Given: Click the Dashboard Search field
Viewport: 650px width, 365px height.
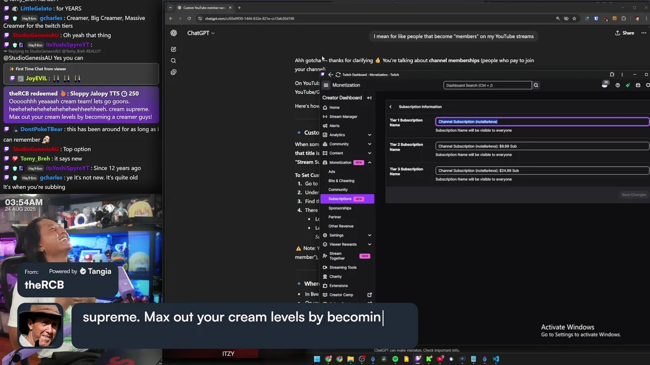Looking at the screenshot, I should click(487, 85).
